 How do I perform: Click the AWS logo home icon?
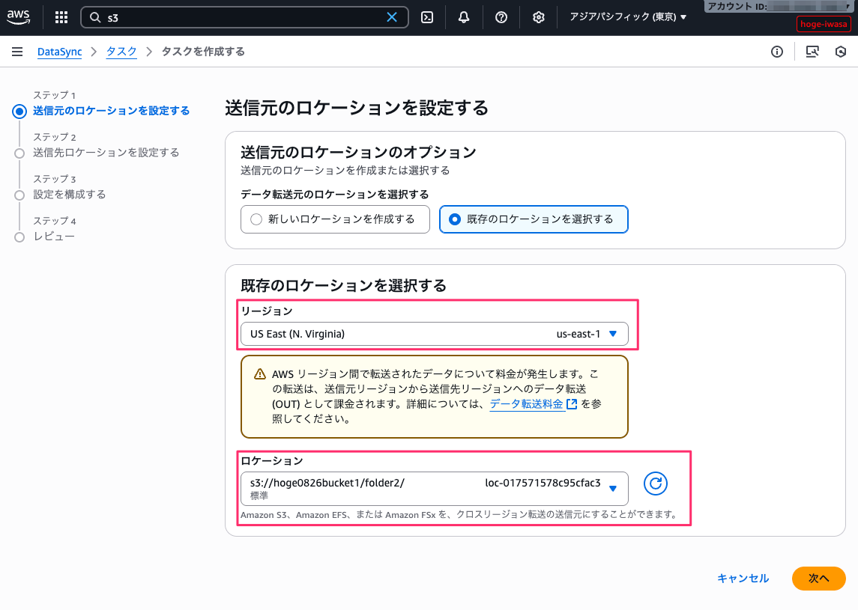point(19,17)
